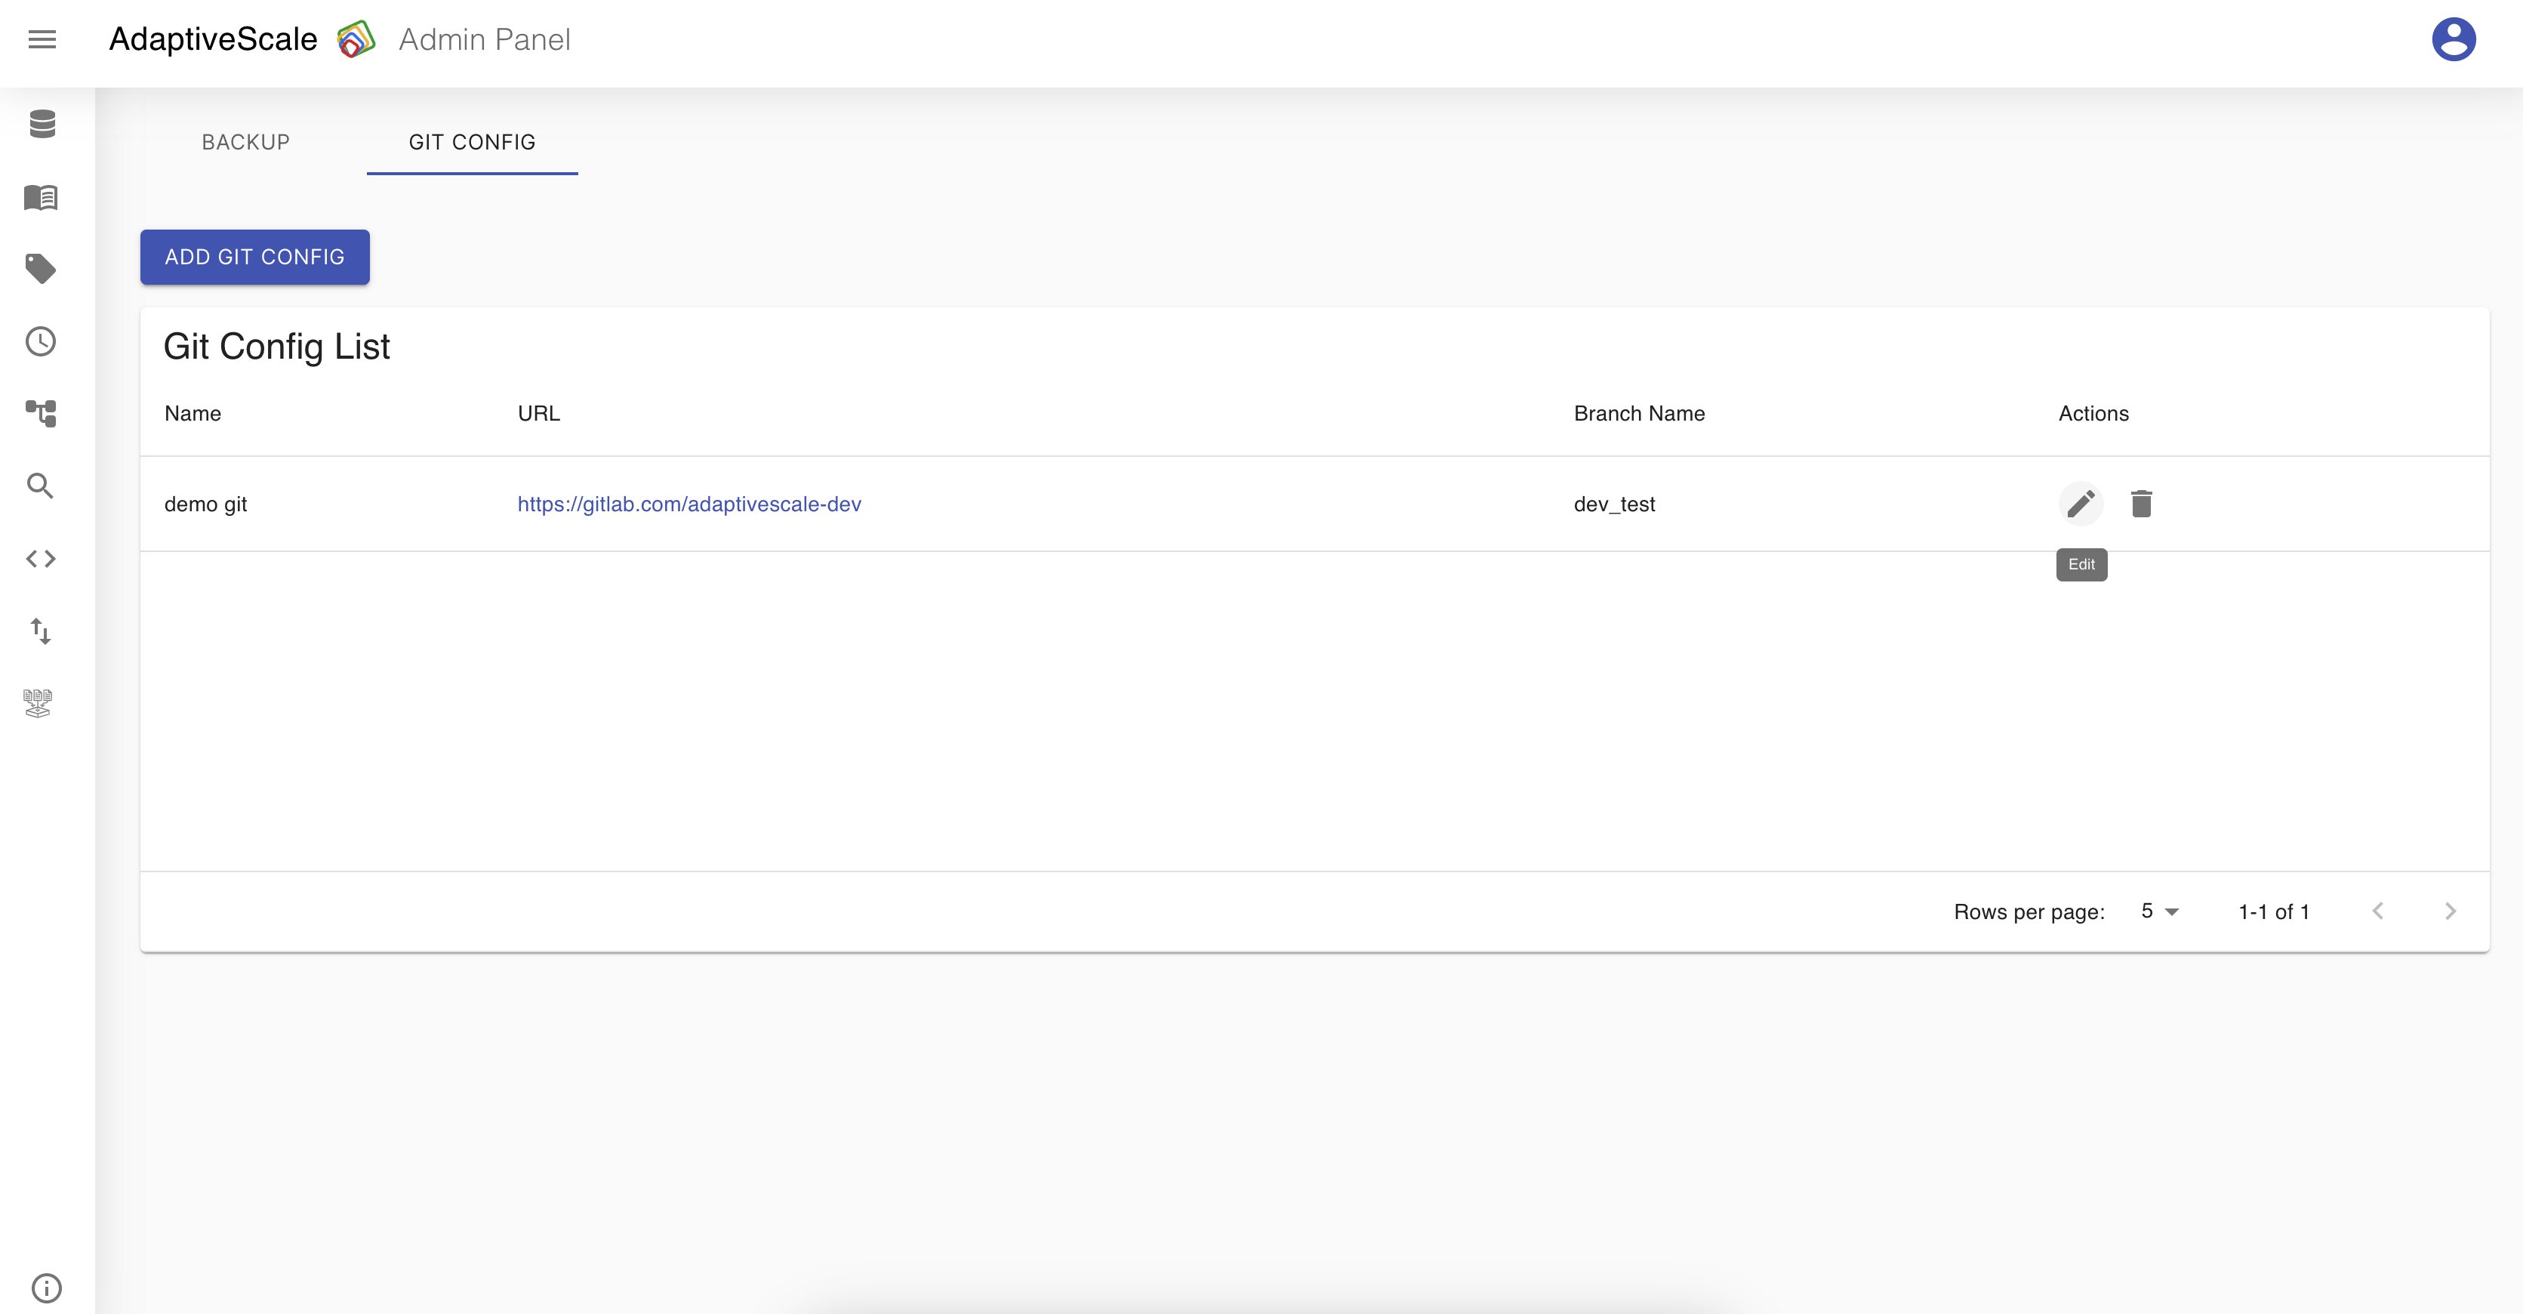Click the Add Git Config button
This screenshot has height=1314, width=2523.
tap(254, 257)
